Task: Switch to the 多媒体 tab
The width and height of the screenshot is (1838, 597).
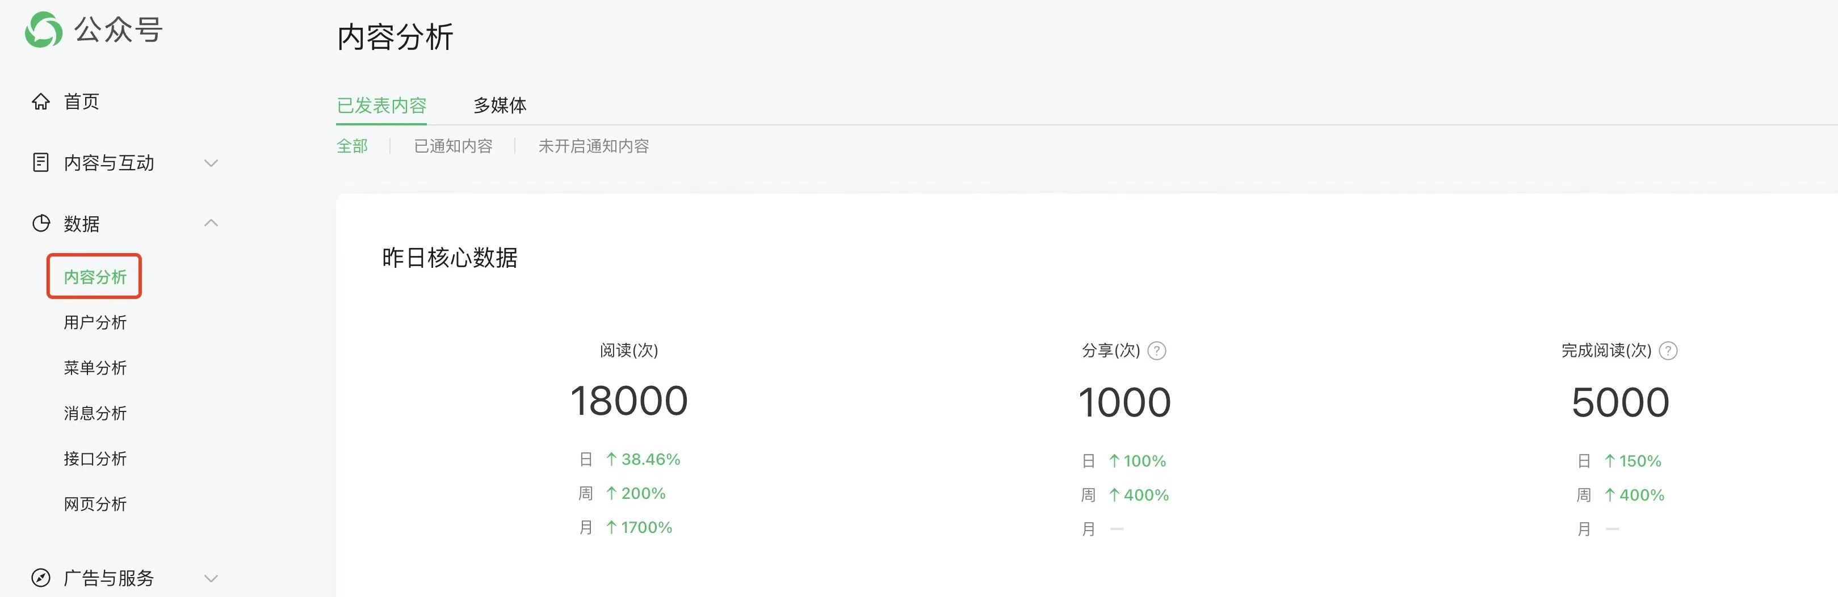Action: (x=500, y=106)
